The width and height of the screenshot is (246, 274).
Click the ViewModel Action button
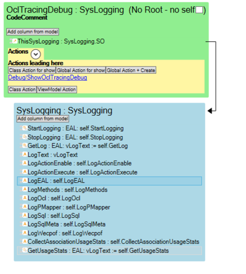57,89
